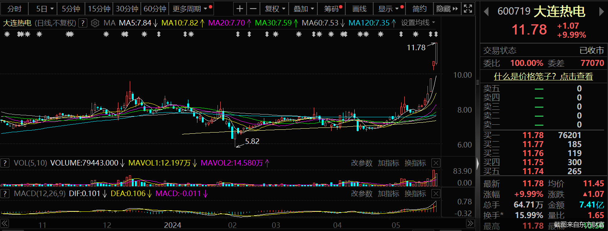Click the 买三 price 11.76 row
The height and width of the screenshot is (231, 608).
[544, 153]
